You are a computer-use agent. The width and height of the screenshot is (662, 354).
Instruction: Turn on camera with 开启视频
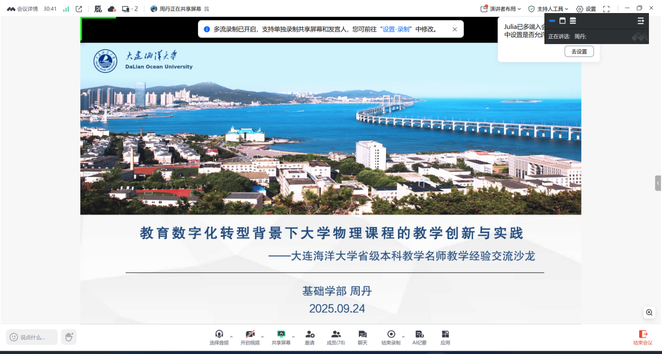(250, 337)
